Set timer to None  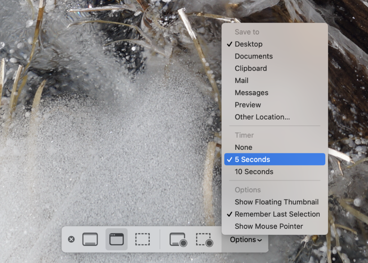275,147
